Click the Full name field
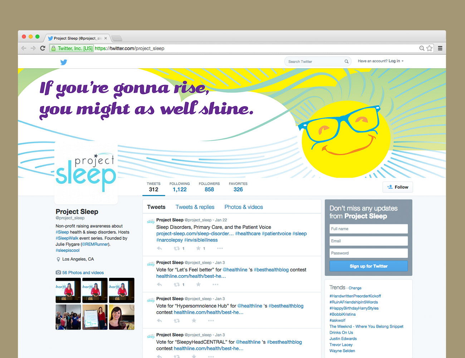The image size is (465, 358). point(368,229)
